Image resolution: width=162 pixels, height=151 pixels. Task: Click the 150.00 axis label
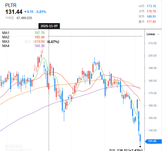[152, 118]
